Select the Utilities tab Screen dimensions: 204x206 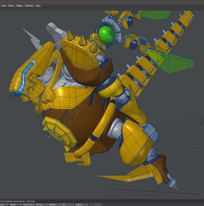(19, 6)
